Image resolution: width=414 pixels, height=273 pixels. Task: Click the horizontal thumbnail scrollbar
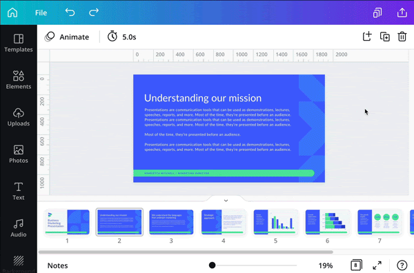pos(186,252)
